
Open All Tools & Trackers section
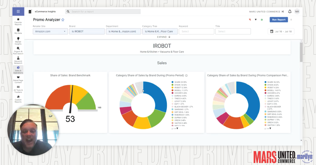tap(18, 89)
